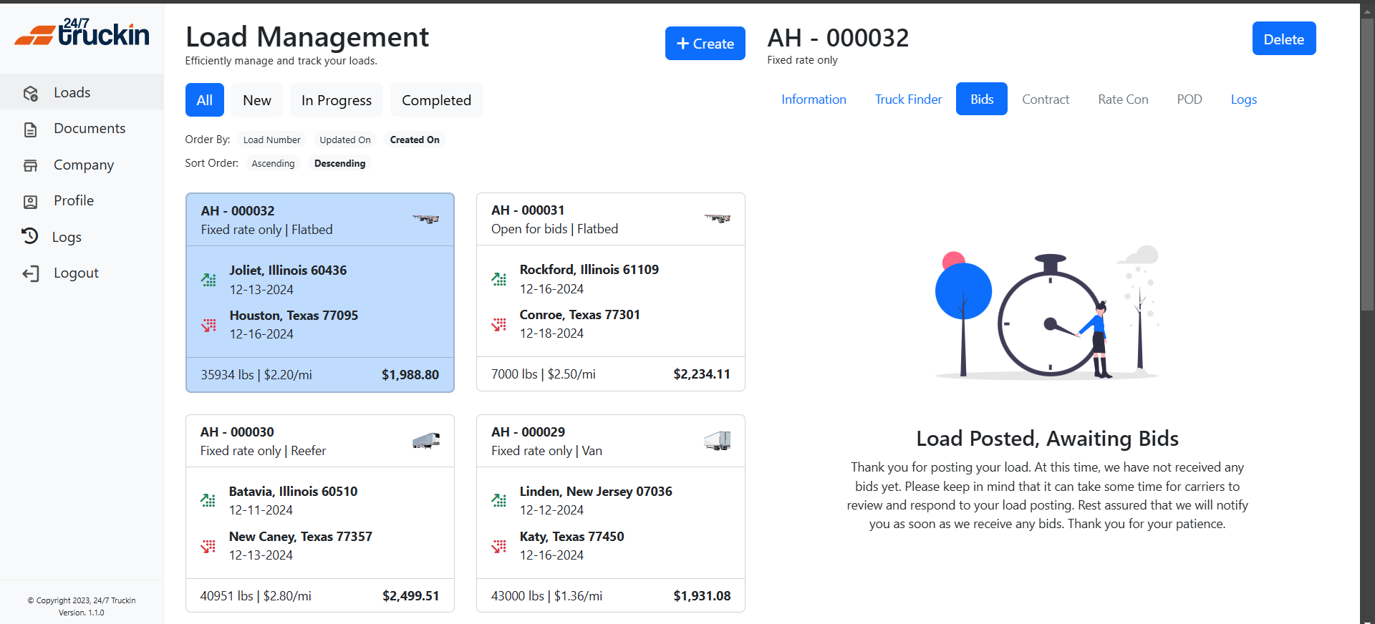Image resolution: width=1375 pixels, height=624 pixels.
Task: Click the Company storefront icon
Action: (x=31, y=166)
